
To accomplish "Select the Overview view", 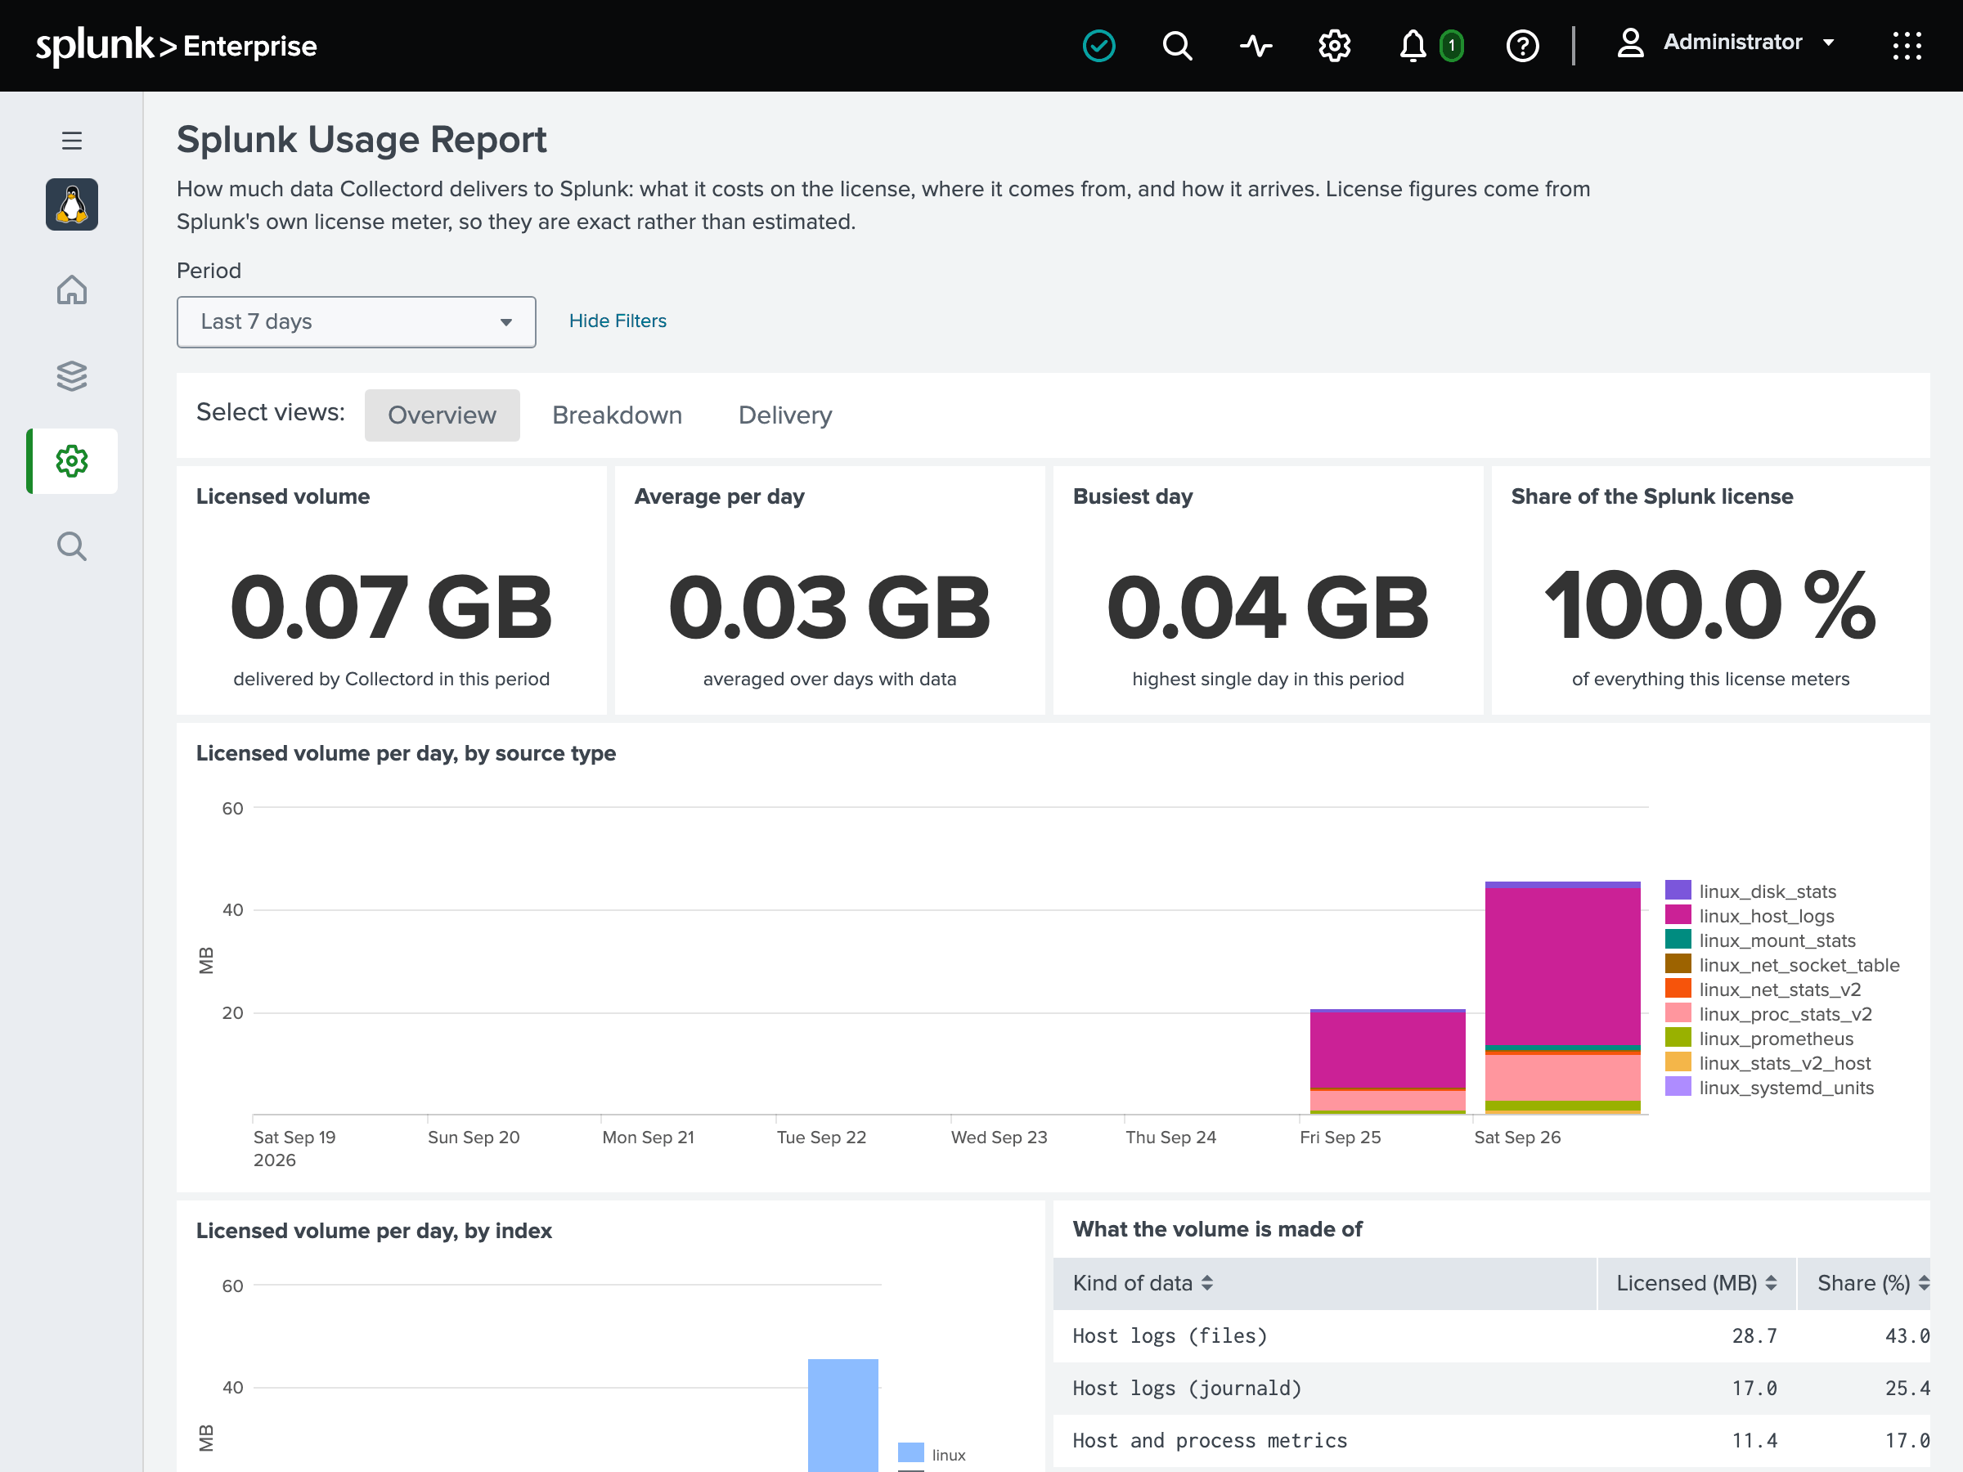I will pyautogui.click(x=442, y=415).
